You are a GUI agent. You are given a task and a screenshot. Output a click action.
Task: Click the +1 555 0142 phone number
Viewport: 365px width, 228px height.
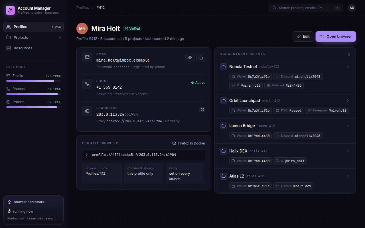[109, 87]
